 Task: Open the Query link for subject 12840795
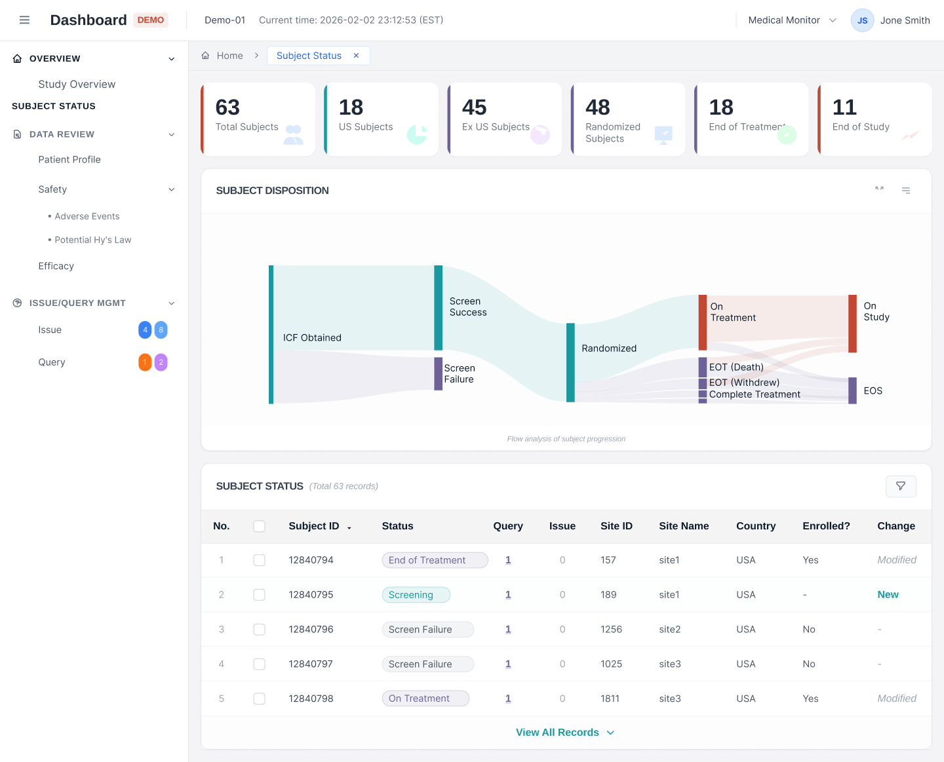[508, 594]
